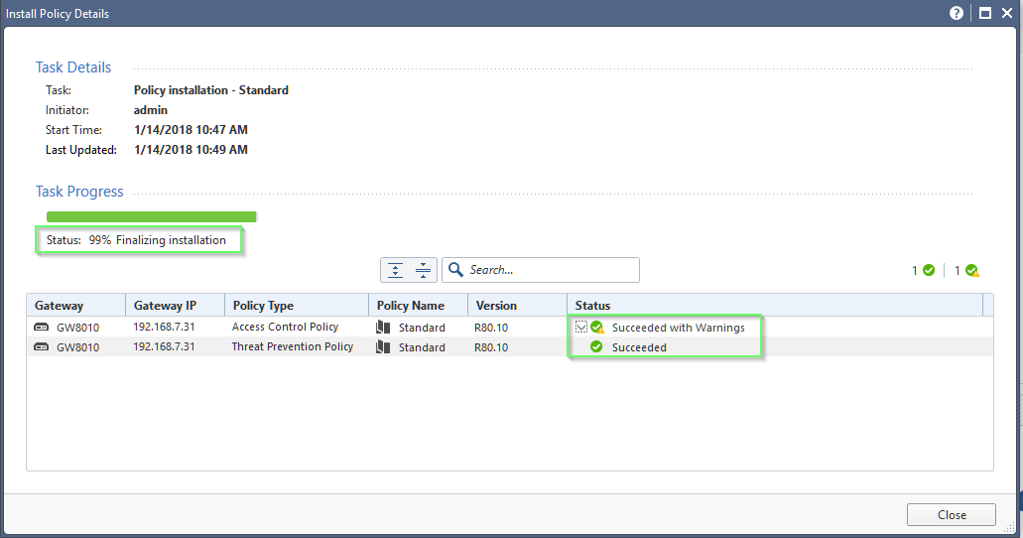Click gateway icon in Access Control row

click(41, 328)
